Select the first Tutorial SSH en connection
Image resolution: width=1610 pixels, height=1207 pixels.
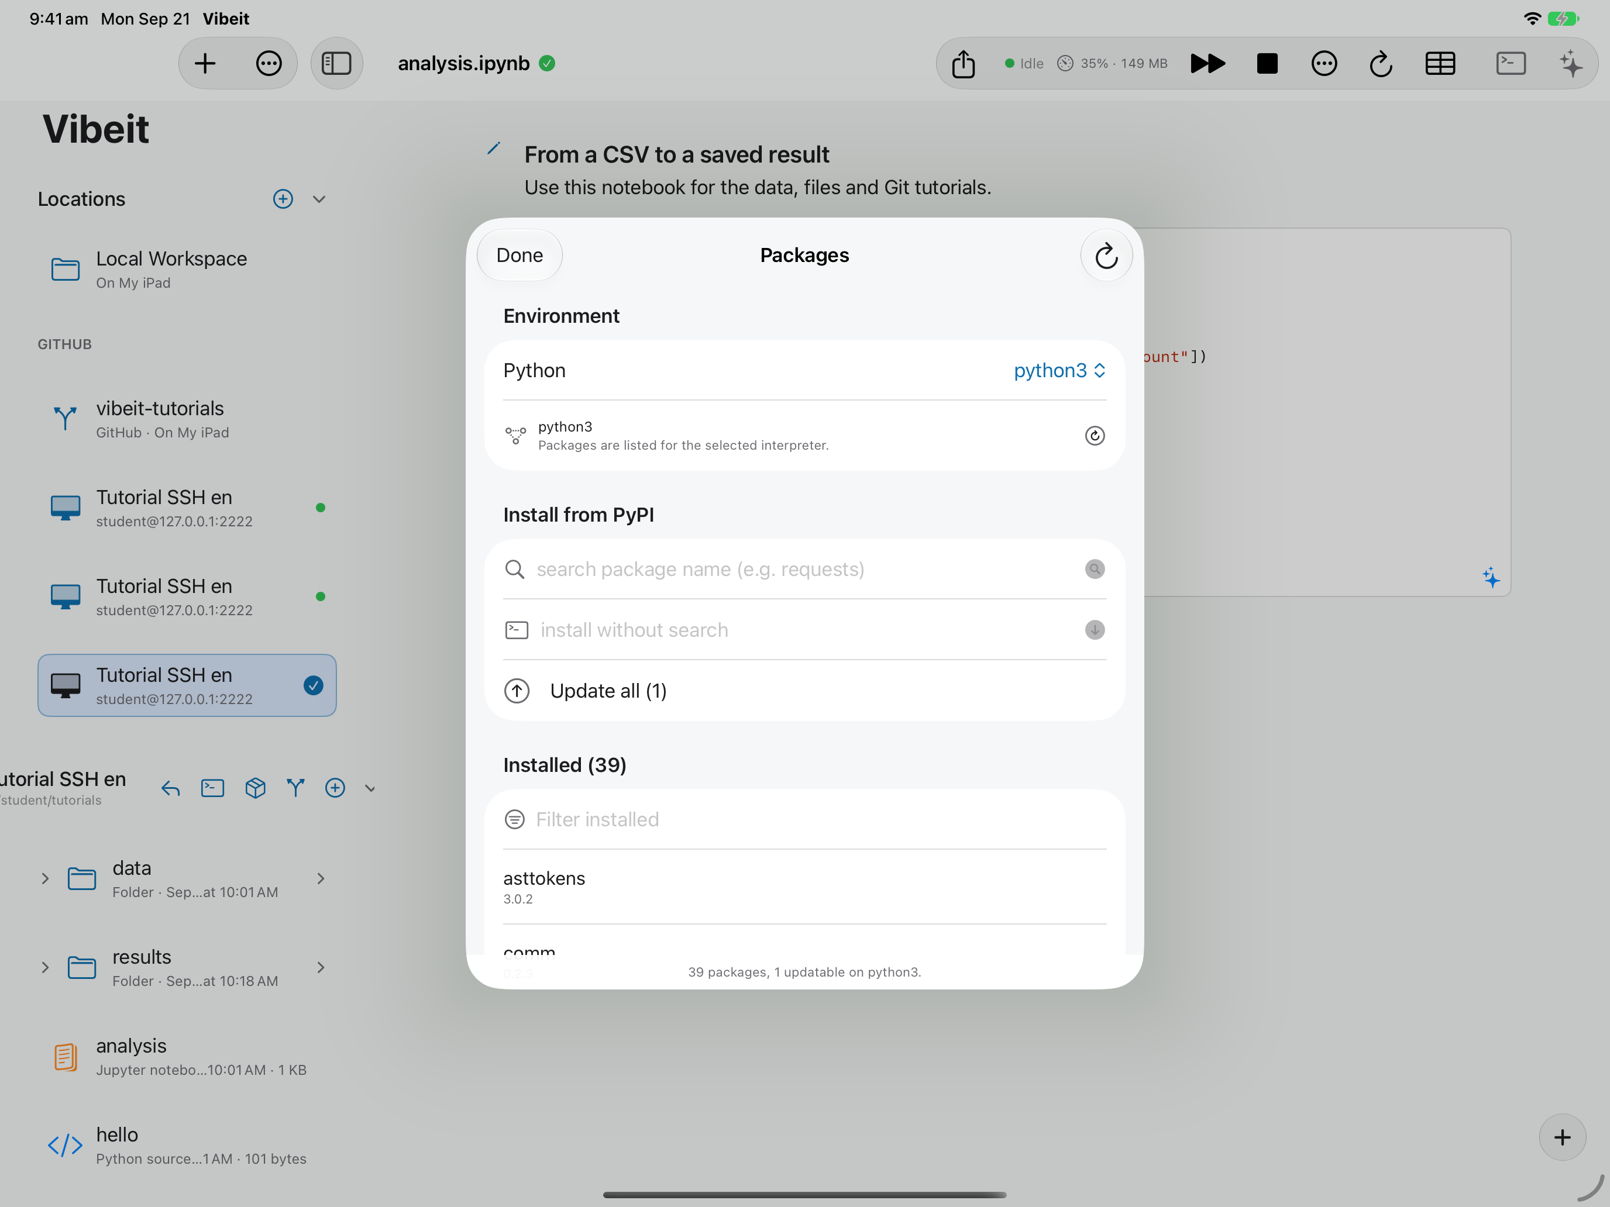coord(187,508)
